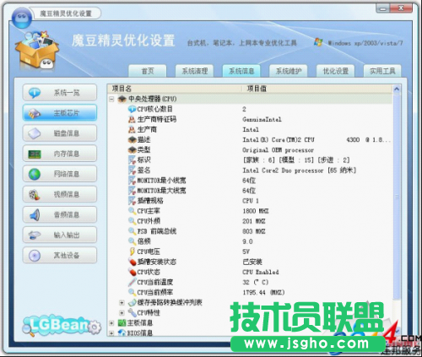
Task: Open the 实用工具 tab
Action: click(382, 71)
